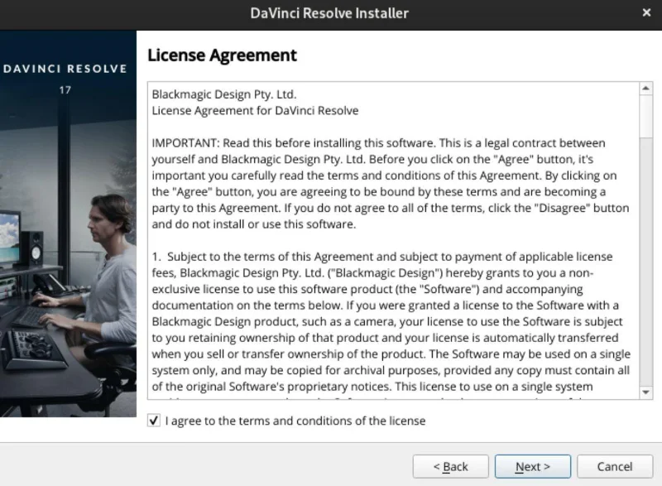The image size is (662, 486).
Task: Uncheck the agree to terms checkbox
Action: coord(154,421)
